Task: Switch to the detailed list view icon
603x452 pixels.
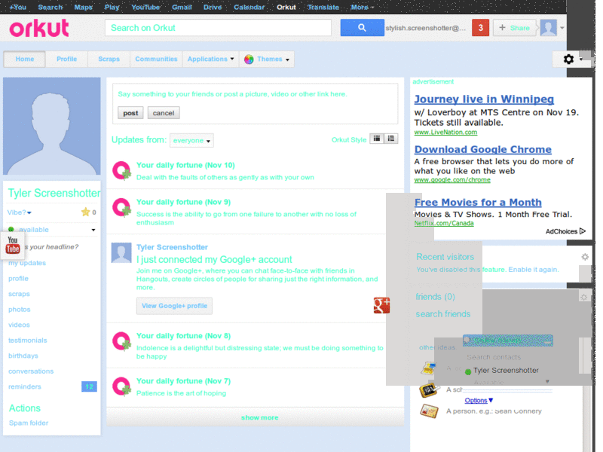Action: click(x=391, y=139)
